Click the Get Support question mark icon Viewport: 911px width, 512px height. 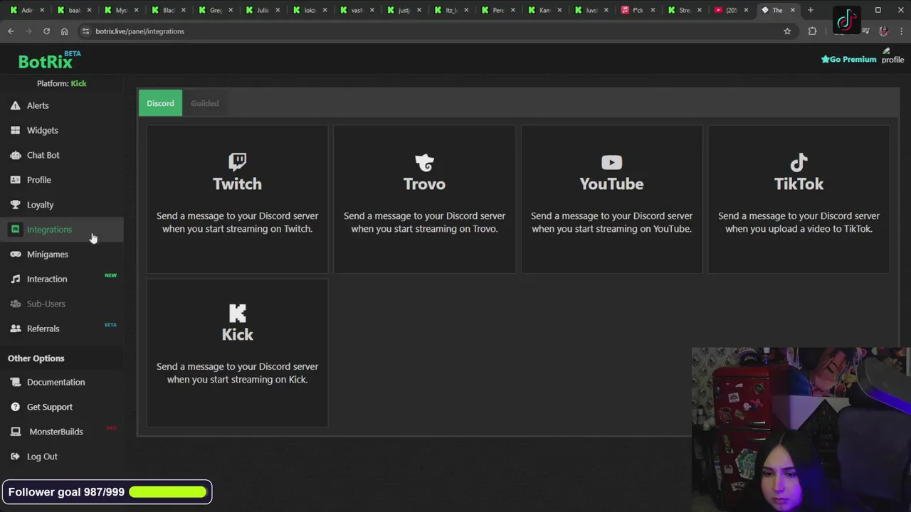[15, 407]
